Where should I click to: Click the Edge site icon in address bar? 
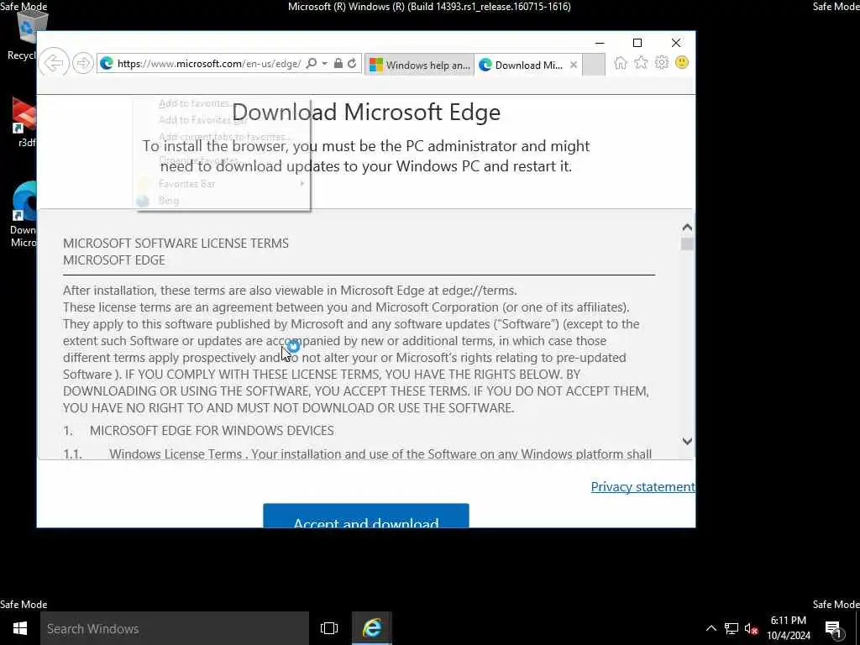coord(107,63)
